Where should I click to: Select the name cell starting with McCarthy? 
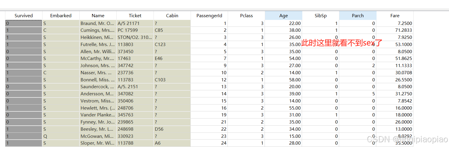click(x=98, y=59)
